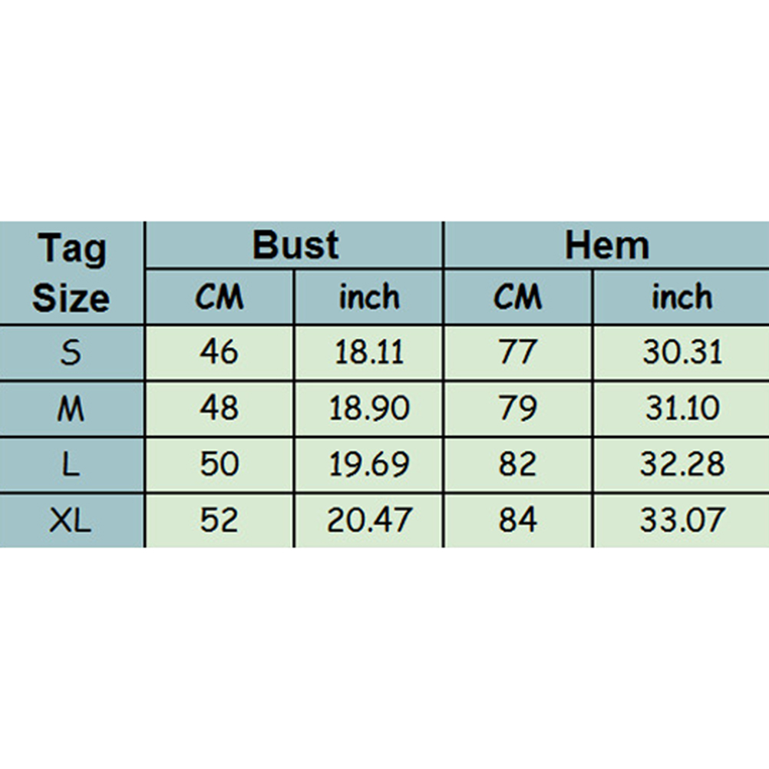This screenshot has height=769, width=769.
Task: Click the 46 bust CM cell
Action: point(219,352)
